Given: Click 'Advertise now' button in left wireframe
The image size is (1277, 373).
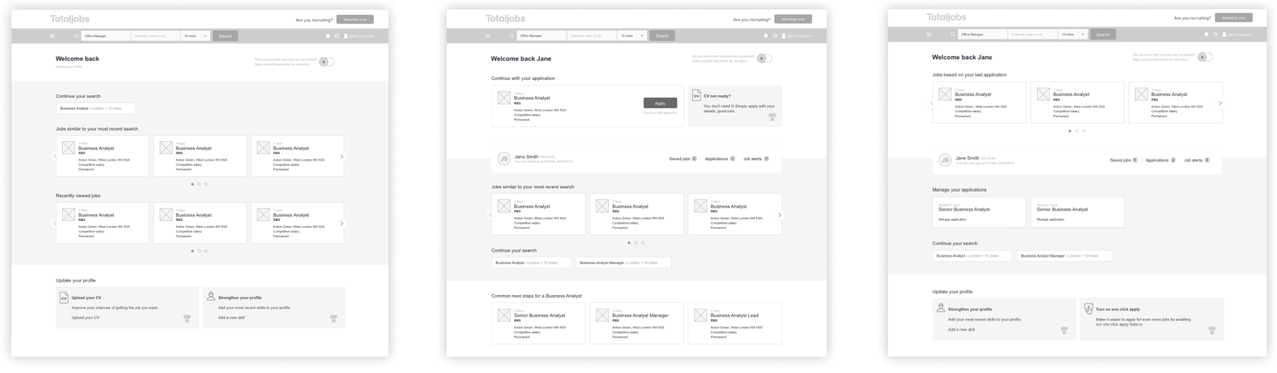Looking at the screenshot, I should click(x=354, y=20).
